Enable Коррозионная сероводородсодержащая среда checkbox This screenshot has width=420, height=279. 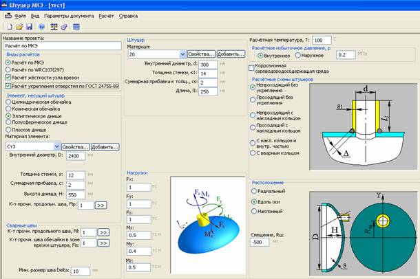tap(251, 68)
